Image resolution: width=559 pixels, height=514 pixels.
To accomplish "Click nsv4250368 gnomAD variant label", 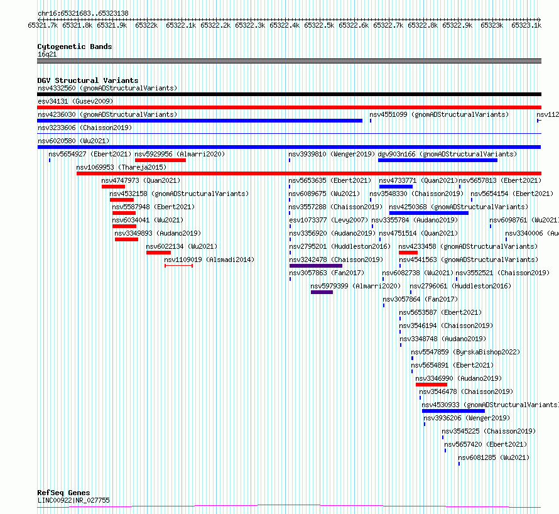I will (459, 207).
